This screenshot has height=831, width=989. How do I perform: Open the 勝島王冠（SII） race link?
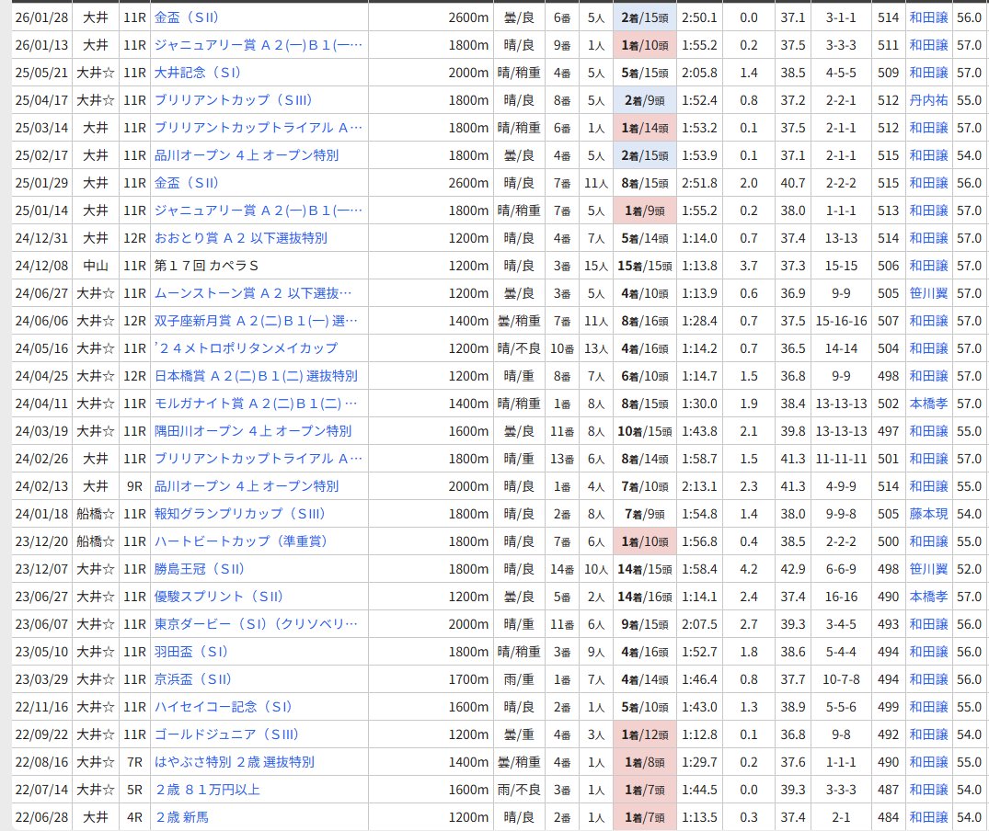click(x=200, y=569)
